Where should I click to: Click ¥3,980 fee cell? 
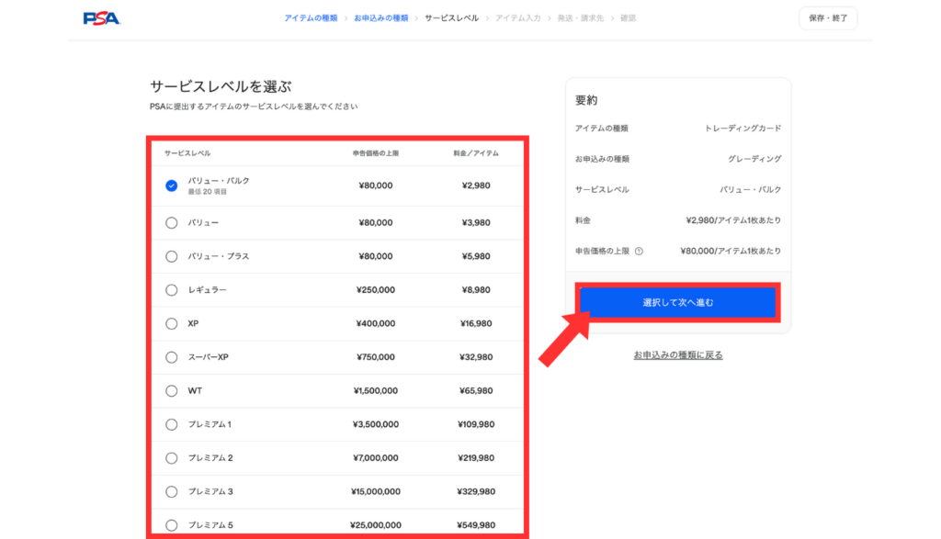pyautogui.click(x=476, y=223)
